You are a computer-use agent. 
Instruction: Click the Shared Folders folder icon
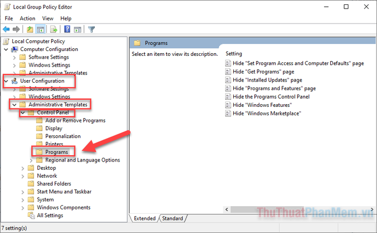[x=31, y=184]
